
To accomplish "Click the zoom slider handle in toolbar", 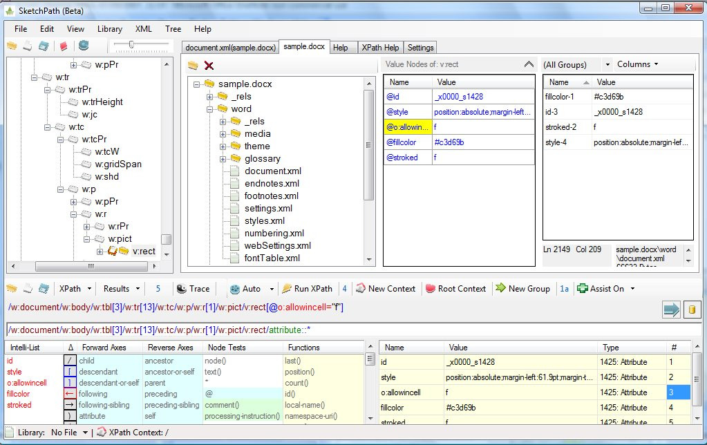I will pyautogui.click(x=132, y=45).
